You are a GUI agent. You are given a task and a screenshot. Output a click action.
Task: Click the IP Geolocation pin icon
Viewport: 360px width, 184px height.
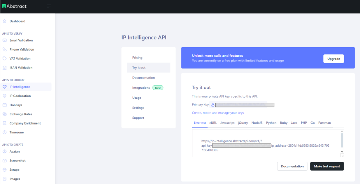pyautogui.click(x=5, y=96)
